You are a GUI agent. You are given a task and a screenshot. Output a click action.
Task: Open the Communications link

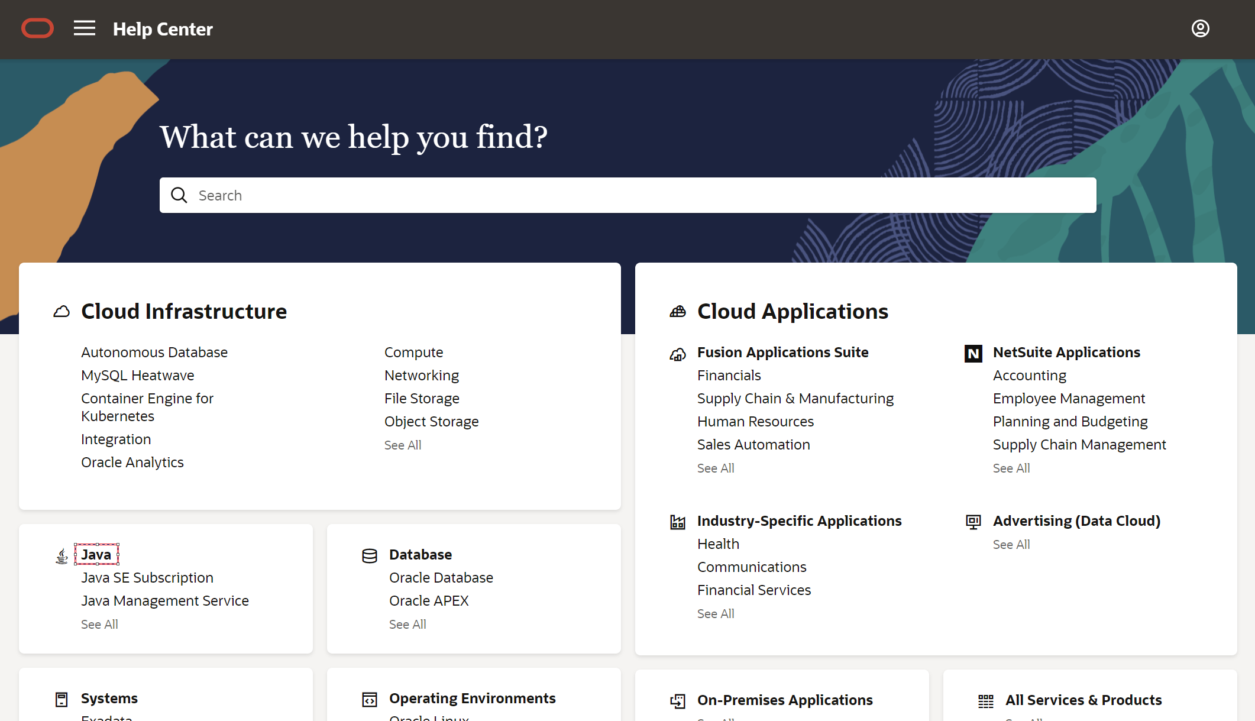(x=752, y=567)
